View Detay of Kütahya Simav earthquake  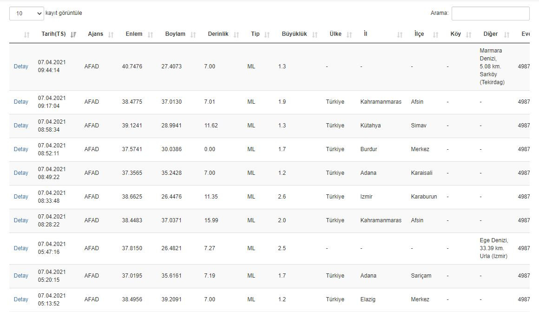(x=21, y=126)
